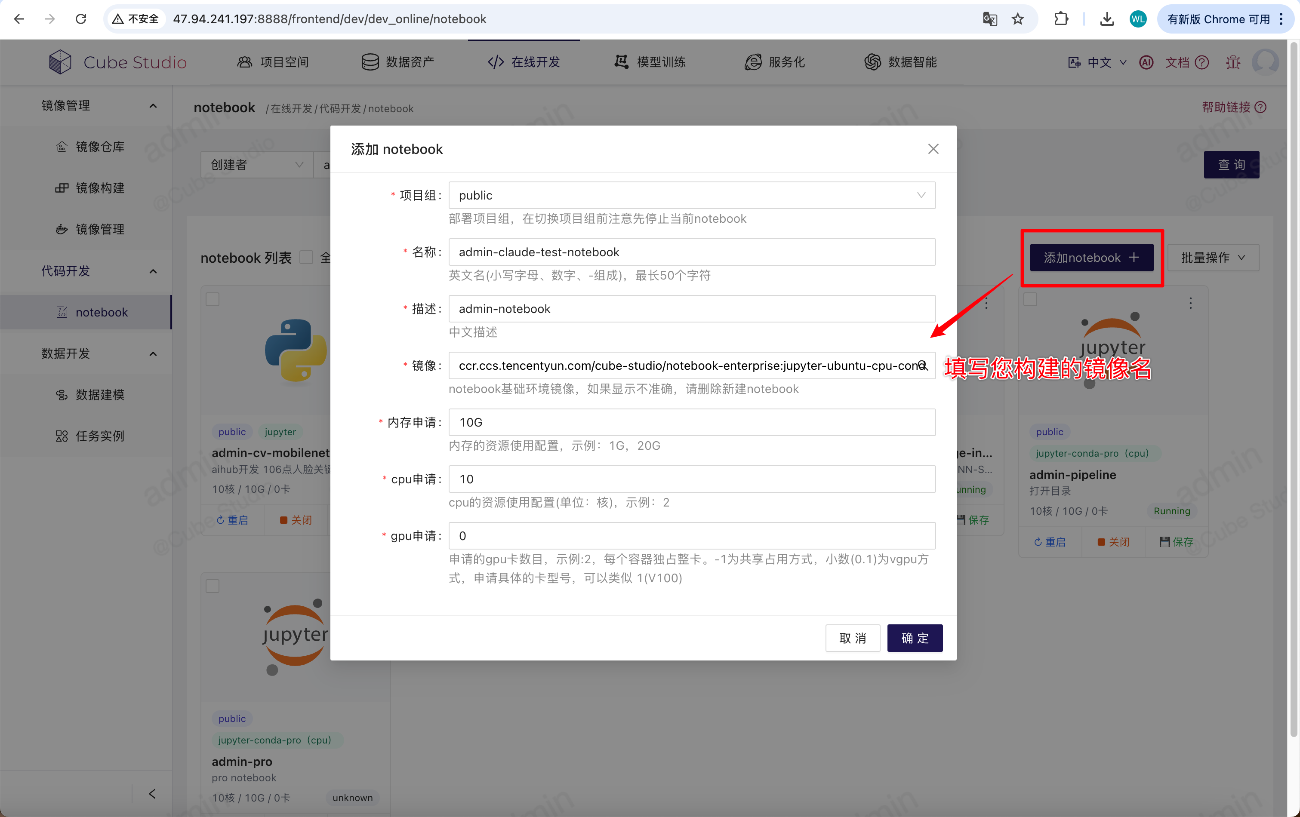Close the 添加 notebook dialog with X
1300x817 pixels.
(x=933, y=149)
